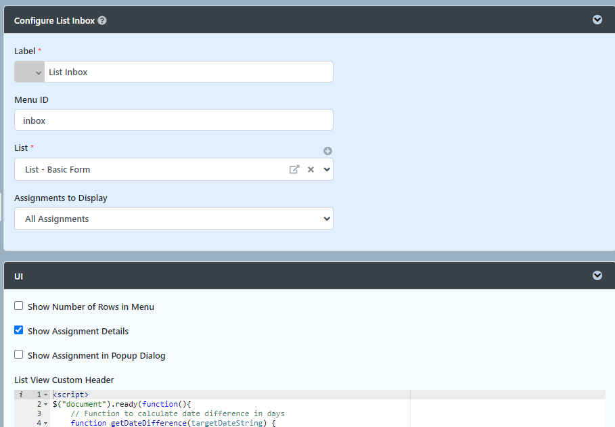The height and width of the screenshot is (427, 615).
Task: Enable Show Assignment in Popup Dialog
Action: click(18, 355)
